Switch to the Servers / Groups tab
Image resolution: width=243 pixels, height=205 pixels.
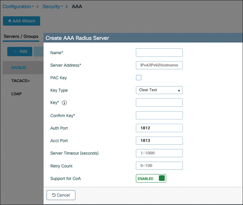(21, 37)
